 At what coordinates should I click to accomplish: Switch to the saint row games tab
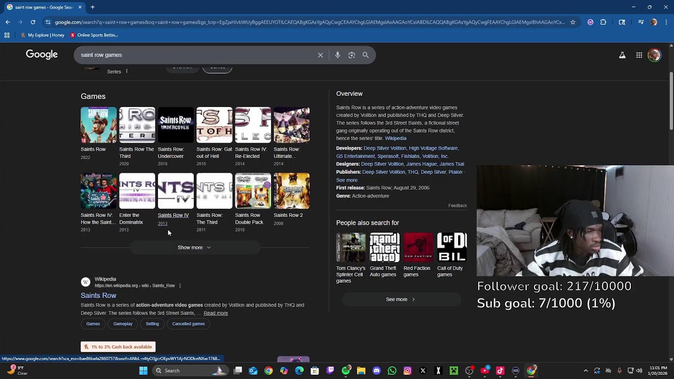43,7
